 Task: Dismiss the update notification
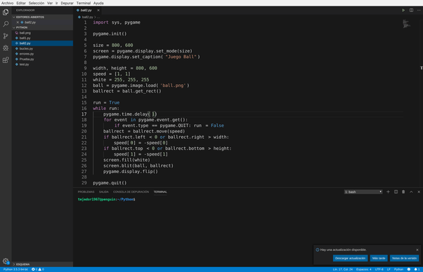coord(417,250)
